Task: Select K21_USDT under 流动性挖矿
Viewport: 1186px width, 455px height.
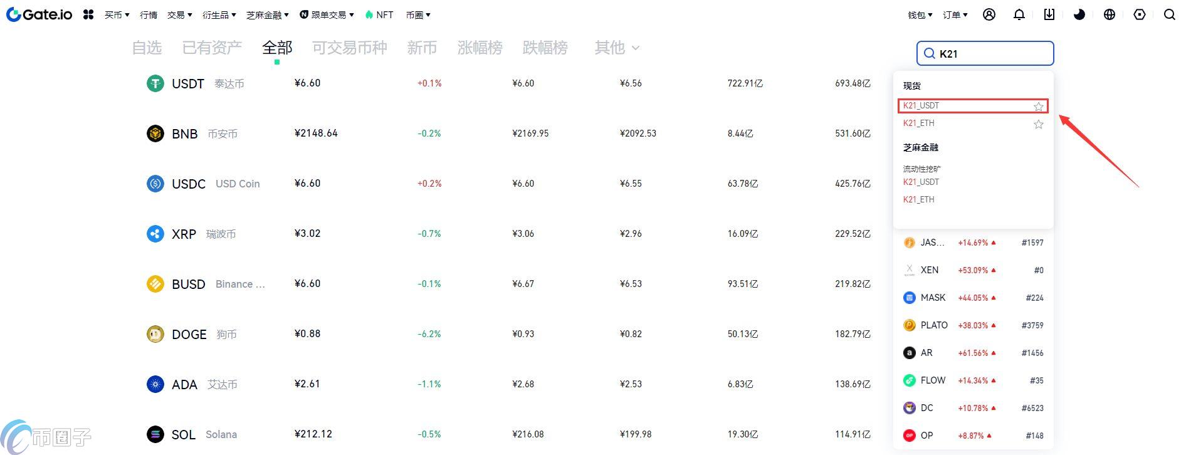Action: pyautogui.click(x=921, y=182)
